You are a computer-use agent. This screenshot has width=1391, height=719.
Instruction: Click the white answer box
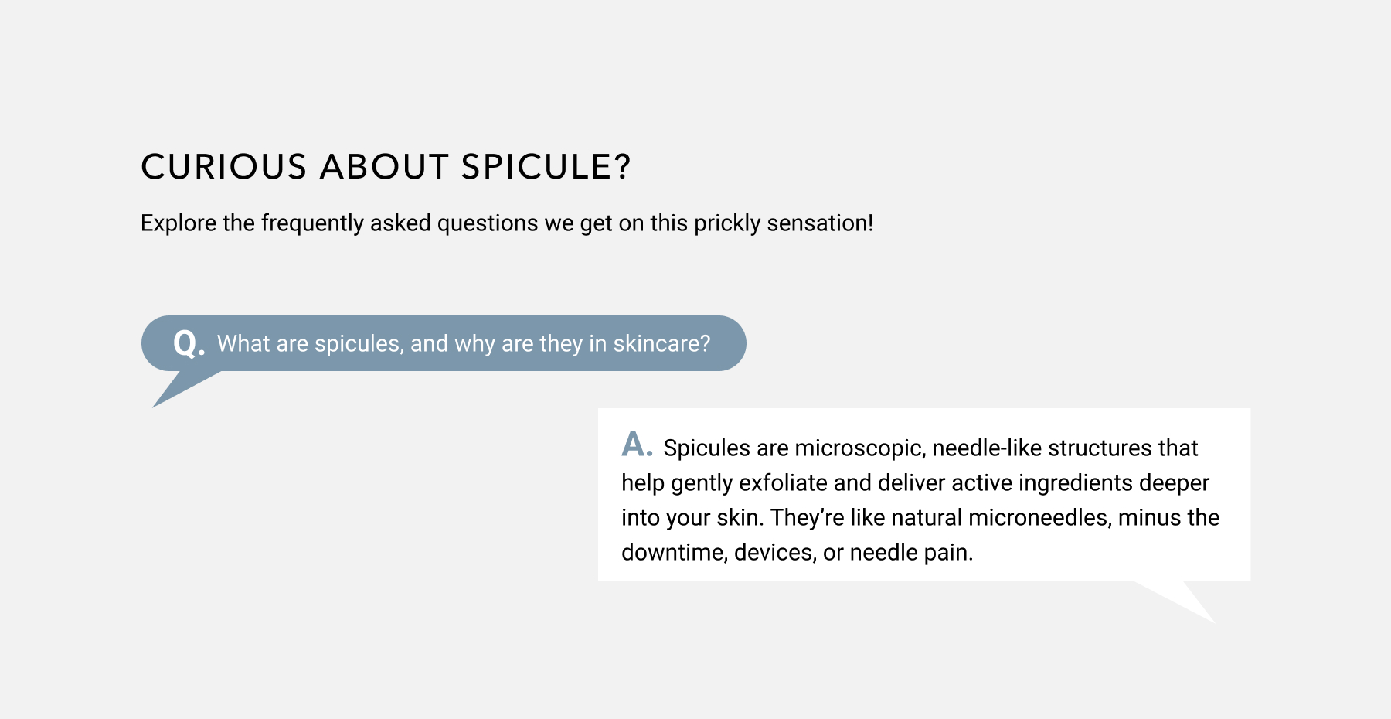coord(924,495)
